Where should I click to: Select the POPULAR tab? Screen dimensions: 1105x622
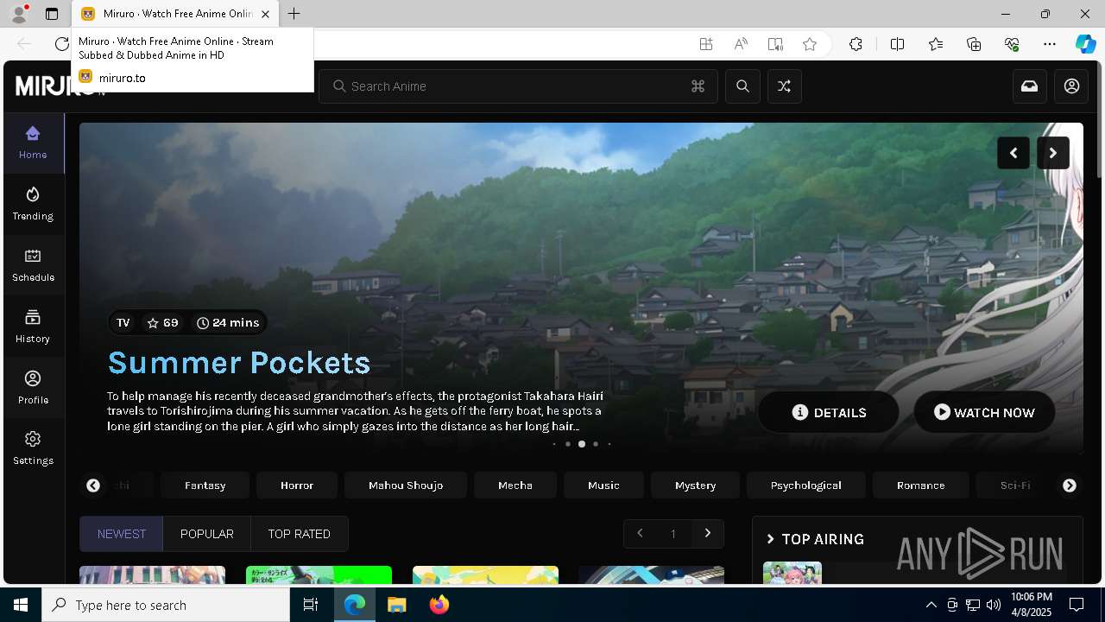pos(207,534)
